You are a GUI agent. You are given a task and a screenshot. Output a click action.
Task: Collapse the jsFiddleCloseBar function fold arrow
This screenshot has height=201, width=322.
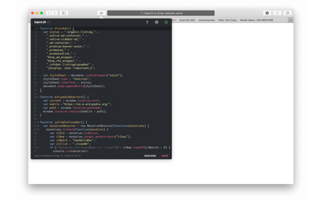[38, 122]
